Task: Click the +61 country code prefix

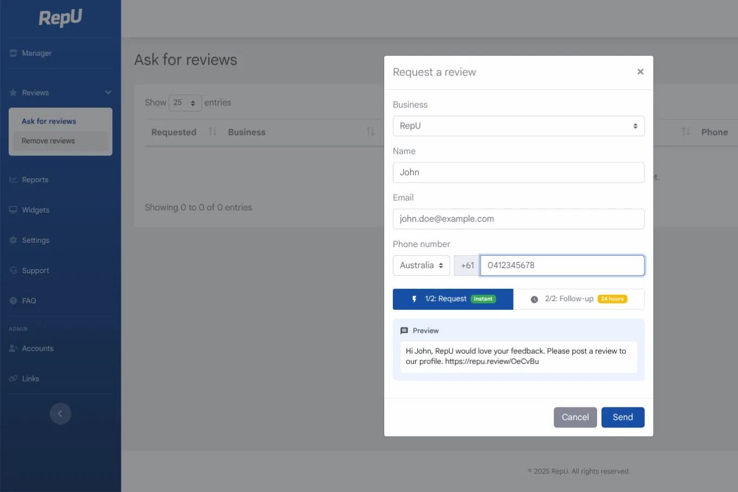Action: click(467, 266)
